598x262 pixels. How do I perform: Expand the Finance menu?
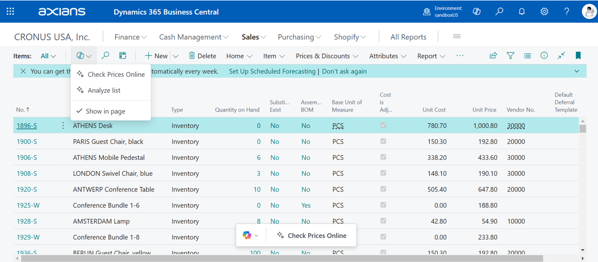(x=131, y=37)
